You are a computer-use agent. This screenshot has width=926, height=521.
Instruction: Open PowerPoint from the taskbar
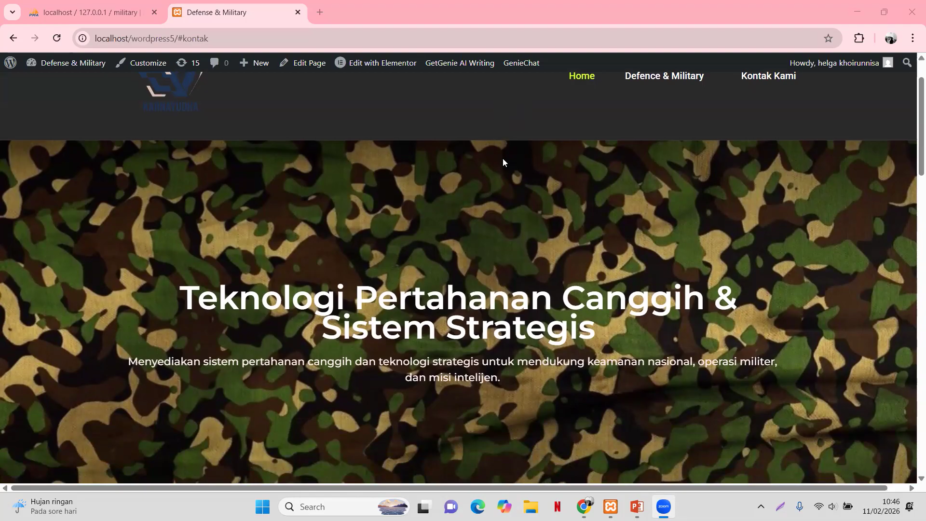pos(637,507)
